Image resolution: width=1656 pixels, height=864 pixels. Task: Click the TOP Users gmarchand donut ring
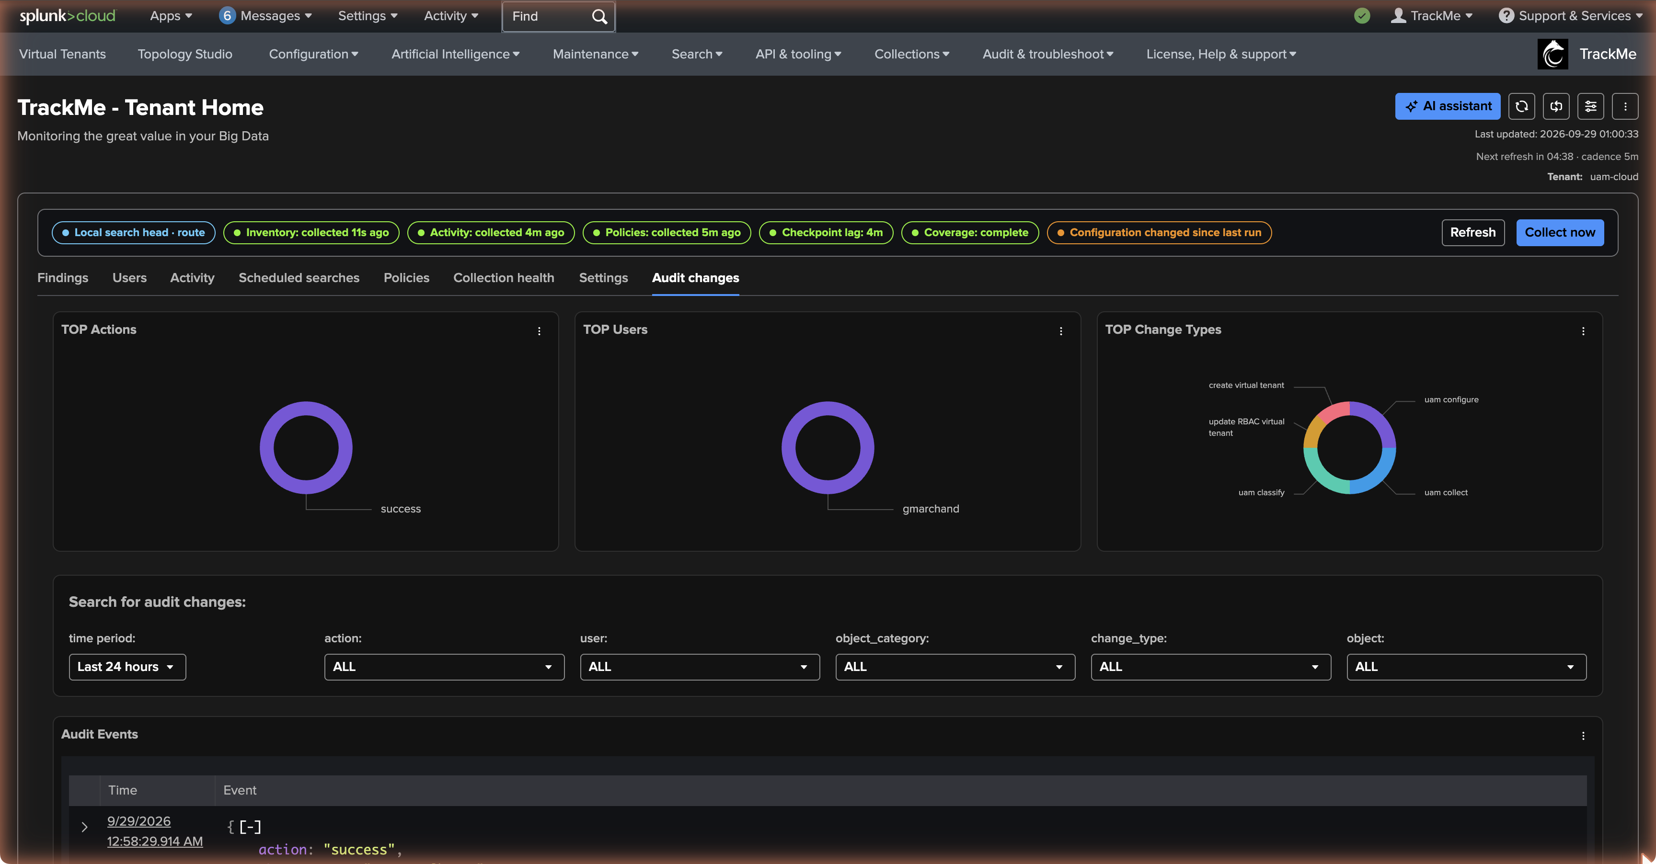pyautogui.click(x=828, y=409)
